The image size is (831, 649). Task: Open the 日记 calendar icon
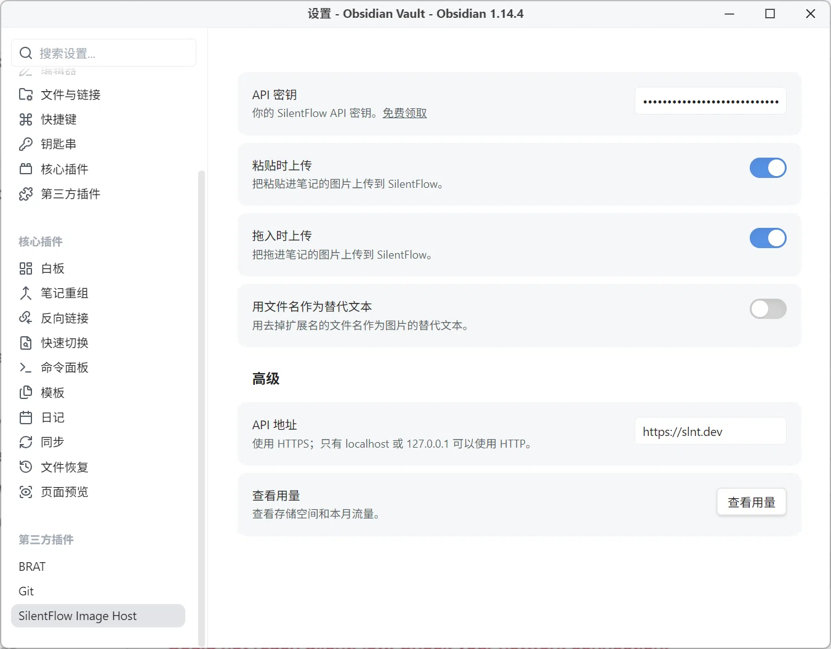coord(26,417)
